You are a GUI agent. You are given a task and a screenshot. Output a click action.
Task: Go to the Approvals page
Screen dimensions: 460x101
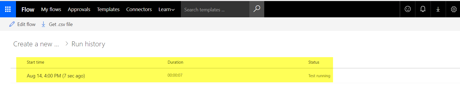click(x=79, y=9)
